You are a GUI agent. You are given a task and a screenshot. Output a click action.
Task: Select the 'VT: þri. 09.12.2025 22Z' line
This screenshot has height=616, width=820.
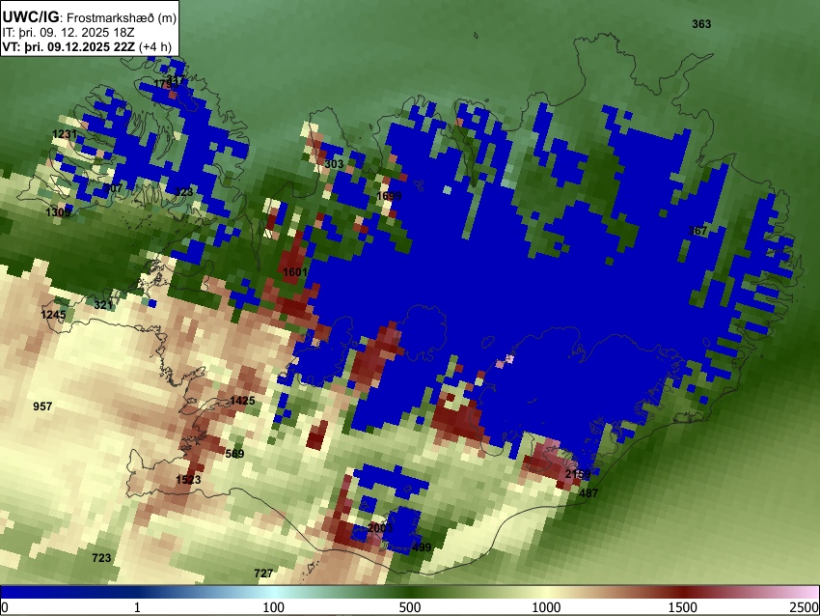pyautogui.click(x=68, y=46)
